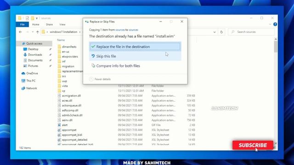The height and width of the screenshot is (165, 294).
Task: Open the destination 'sources' folder link
Action: point(133,30)
